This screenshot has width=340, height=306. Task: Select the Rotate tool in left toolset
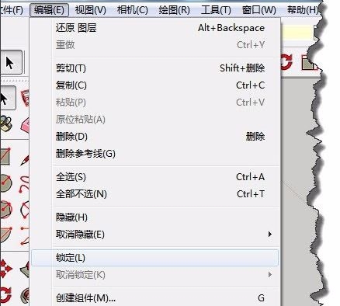point(5,294)
